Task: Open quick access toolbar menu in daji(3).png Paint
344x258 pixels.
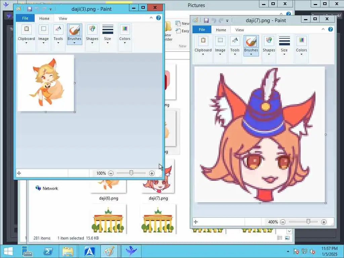Action: [x=50, y=9]
